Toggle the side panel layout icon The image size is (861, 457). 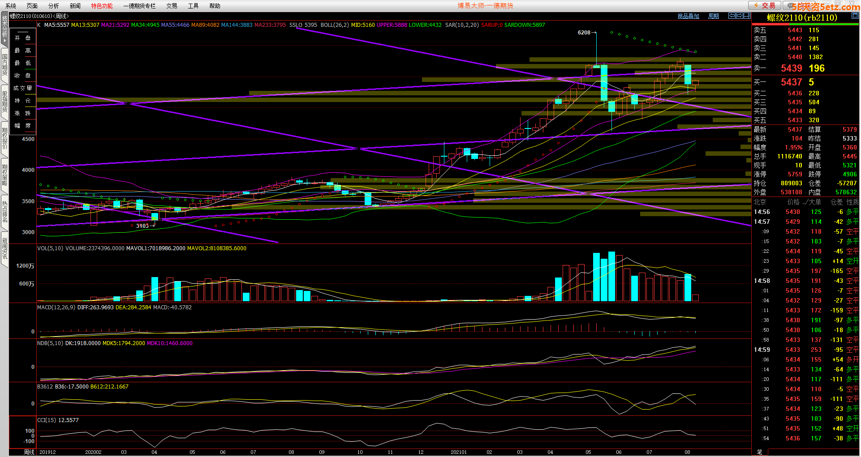click(747, 16)
